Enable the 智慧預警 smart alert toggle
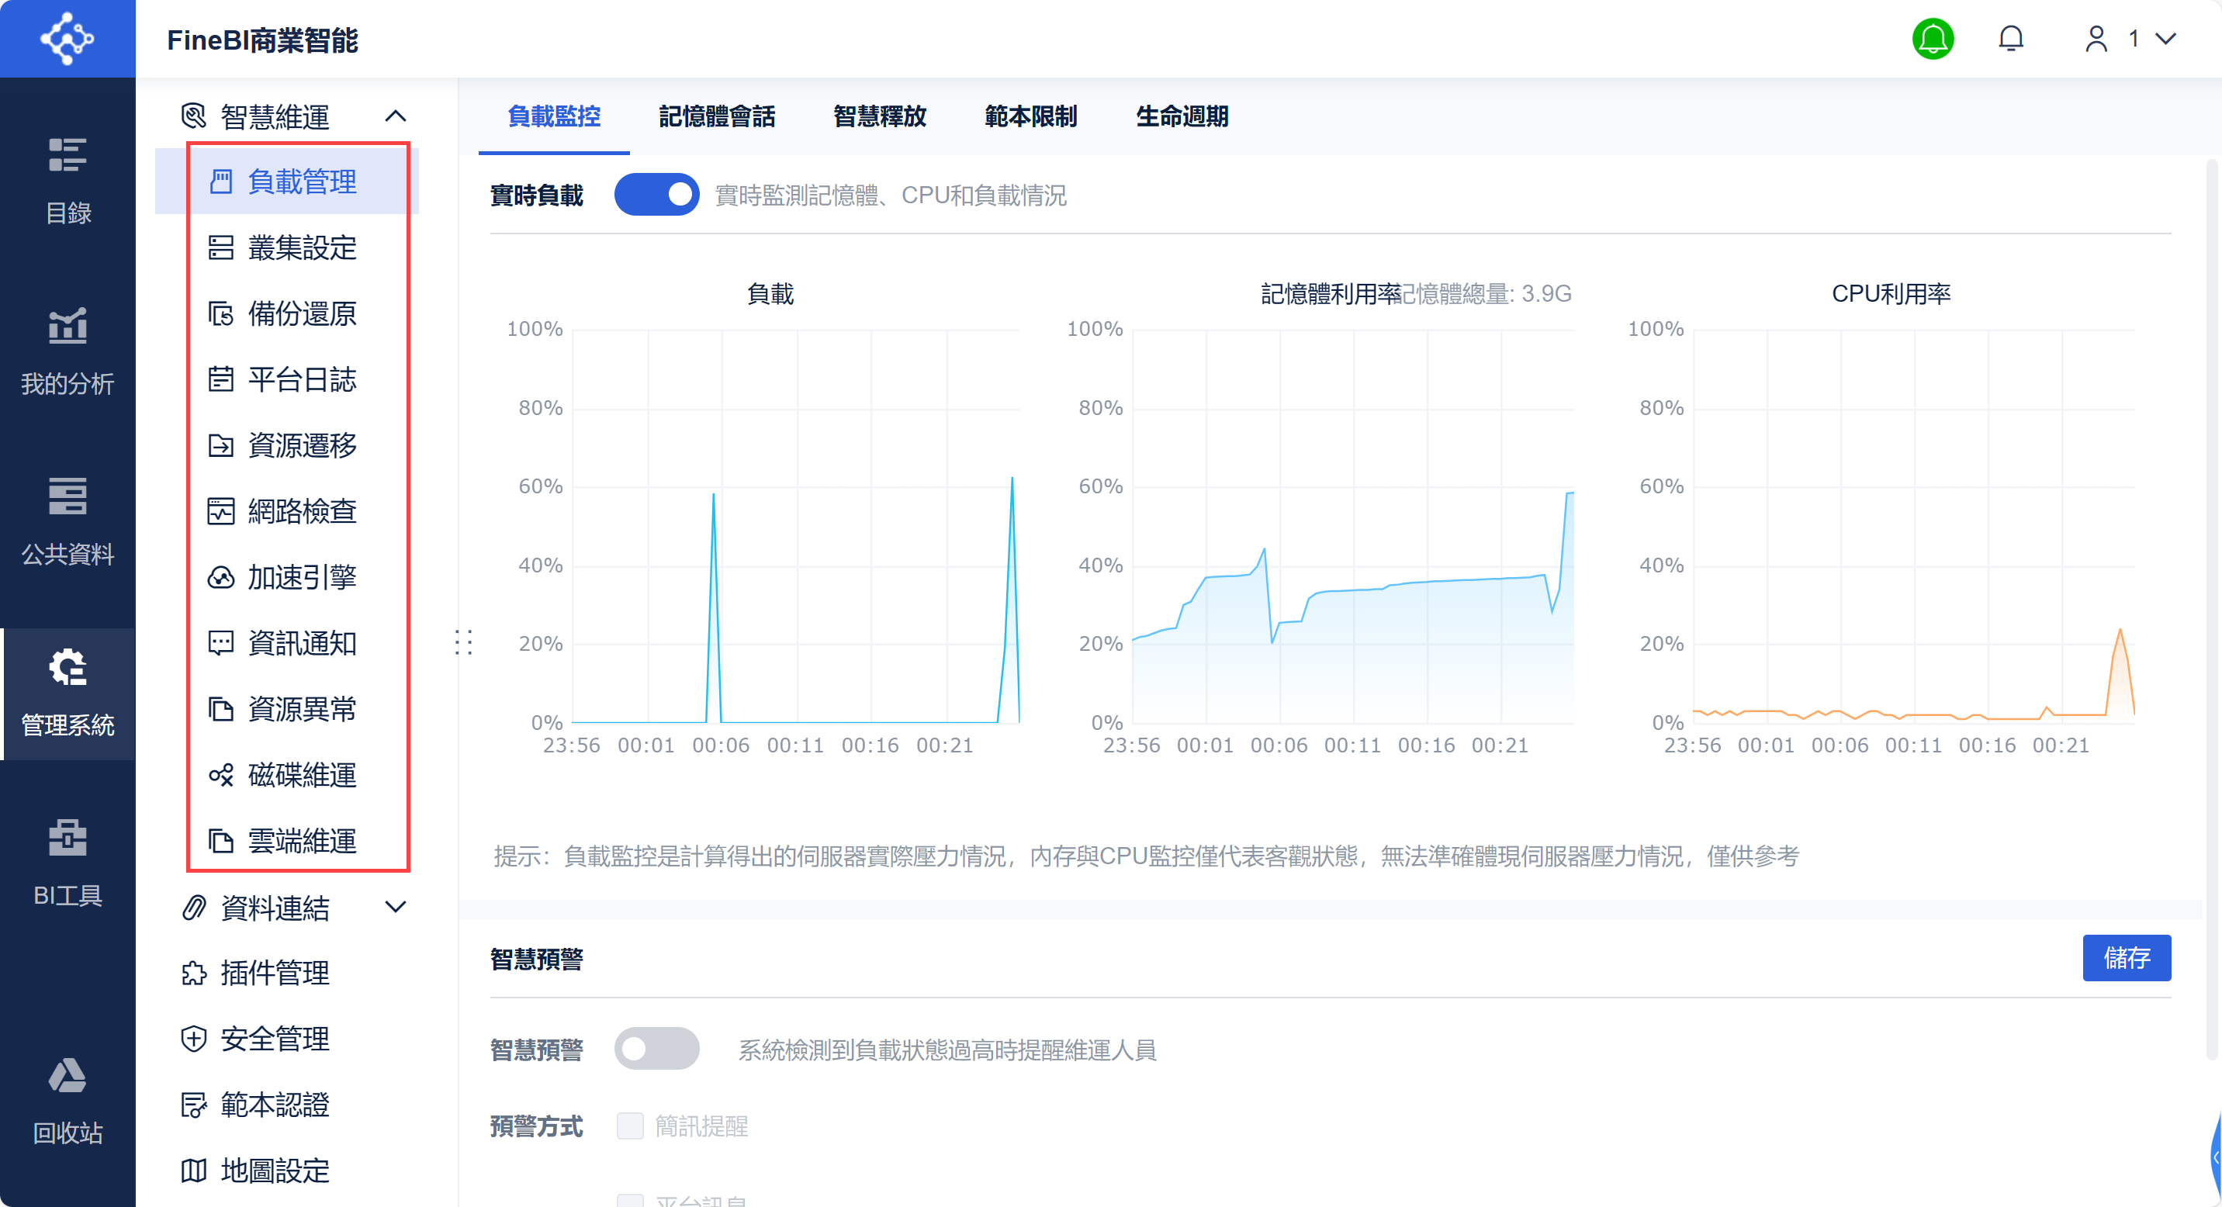2222x1207 pixels. coord(656,1048)
